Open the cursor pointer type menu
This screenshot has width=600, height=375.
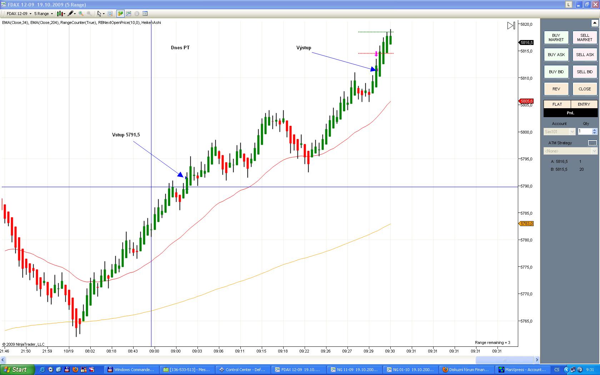coord(101,14)
